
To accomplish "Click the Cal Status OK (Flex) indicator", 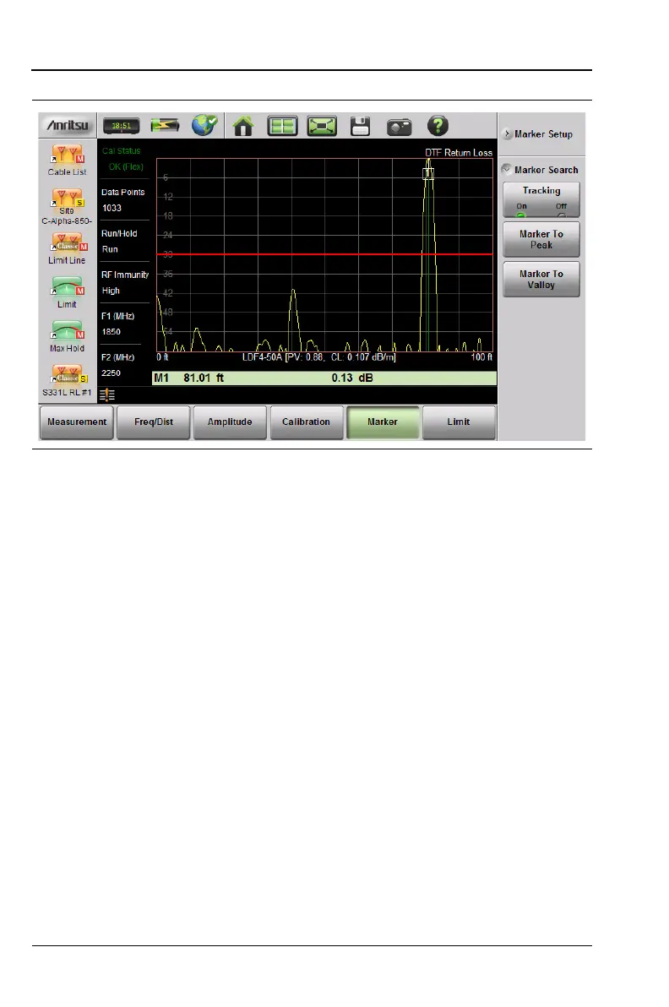I will pos(124,159).
